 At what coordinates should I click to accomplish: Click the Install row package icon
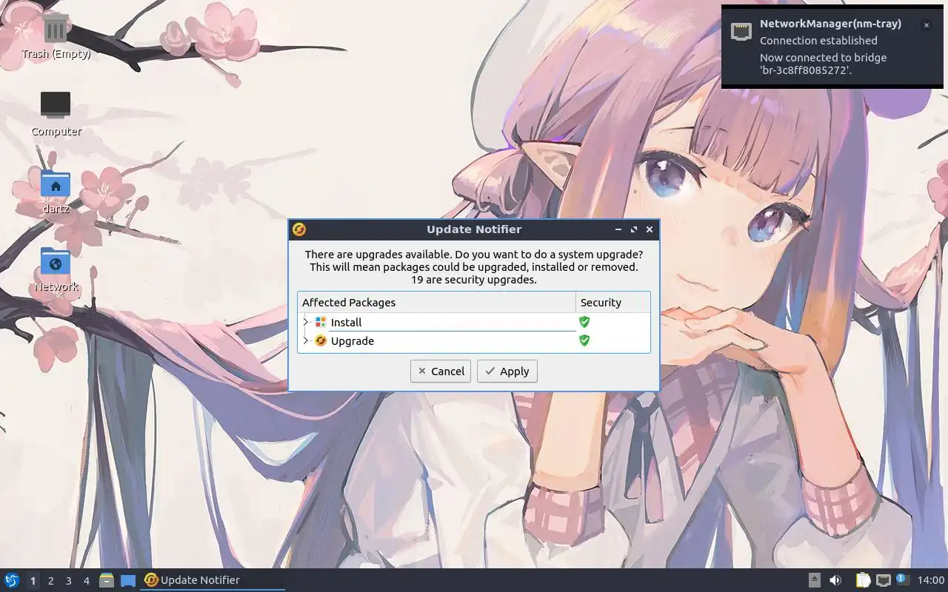coord(321,322)
